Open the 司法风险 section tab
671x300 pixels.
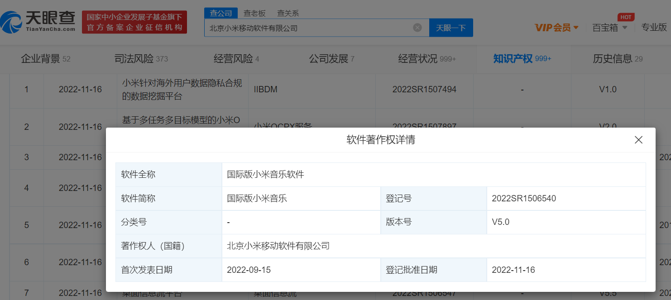[x=141, y=59]
